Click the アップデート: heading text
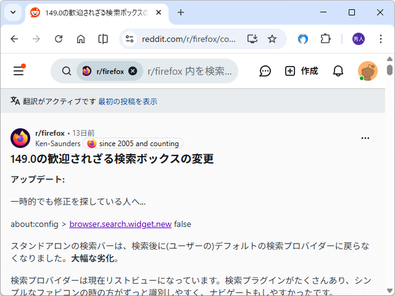 click(38, 179)
